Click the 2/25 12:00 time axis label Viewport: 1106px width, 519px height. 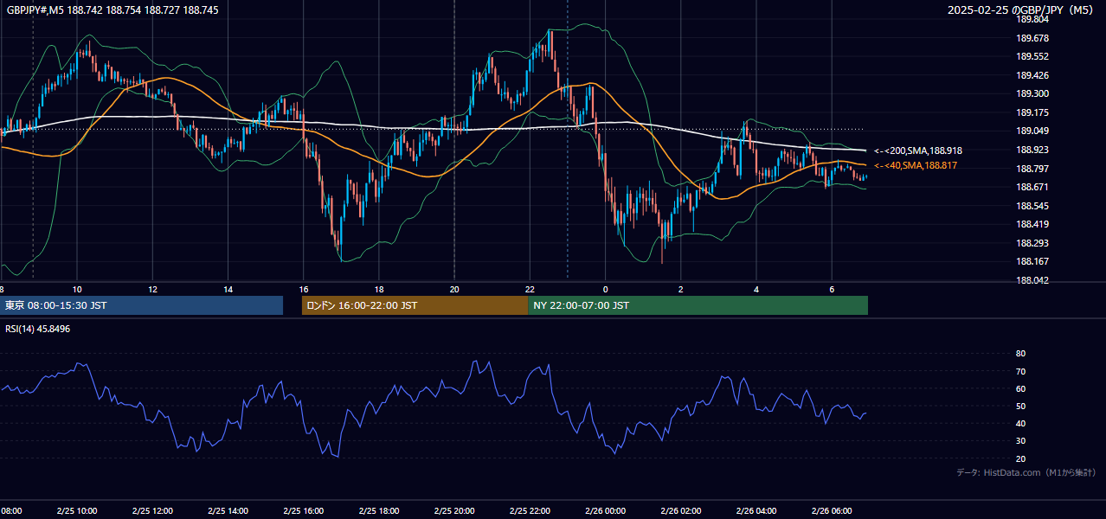coord(152,511)
